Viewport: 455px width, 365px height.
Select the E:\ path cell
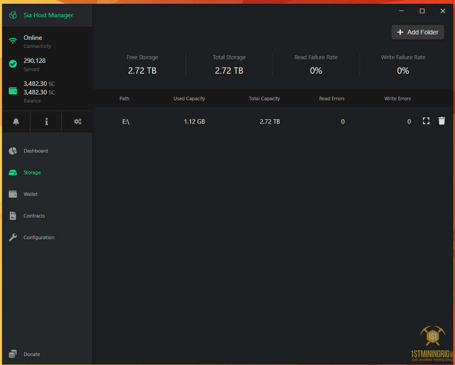[x=125, y=122]
